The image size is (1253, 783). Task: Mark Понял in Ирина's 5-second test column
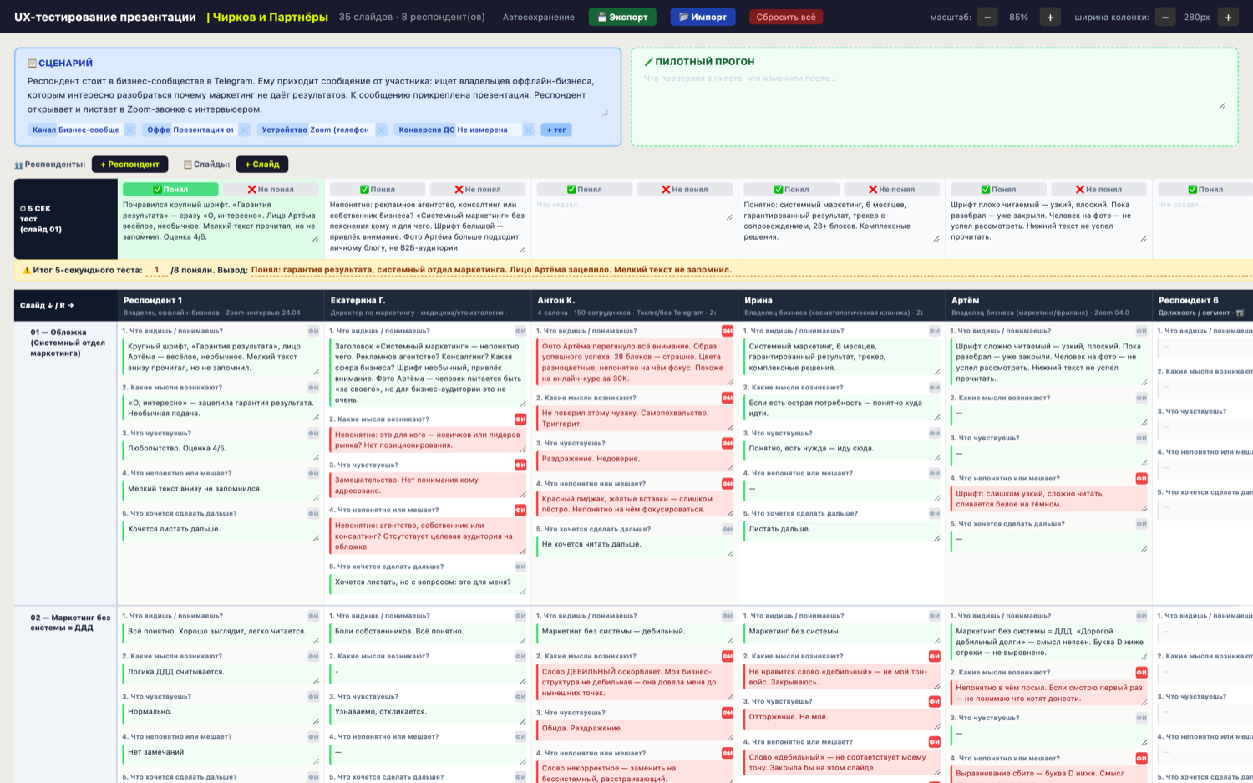(x=792, y=190)
